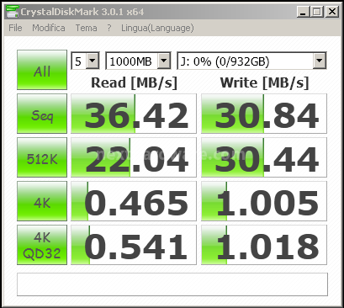Click the 4K write result 1.005
This screenshot has height=308, width=344.
click(x=264, y=201)
